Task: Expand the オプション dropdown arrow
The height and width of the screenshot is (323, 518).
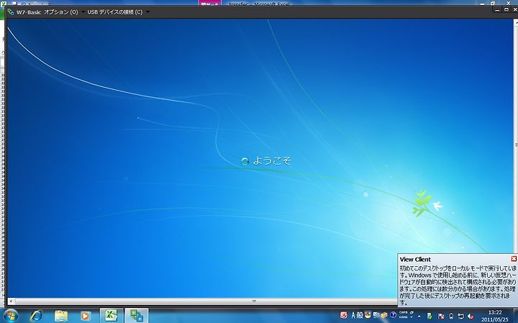Action: 83,12
